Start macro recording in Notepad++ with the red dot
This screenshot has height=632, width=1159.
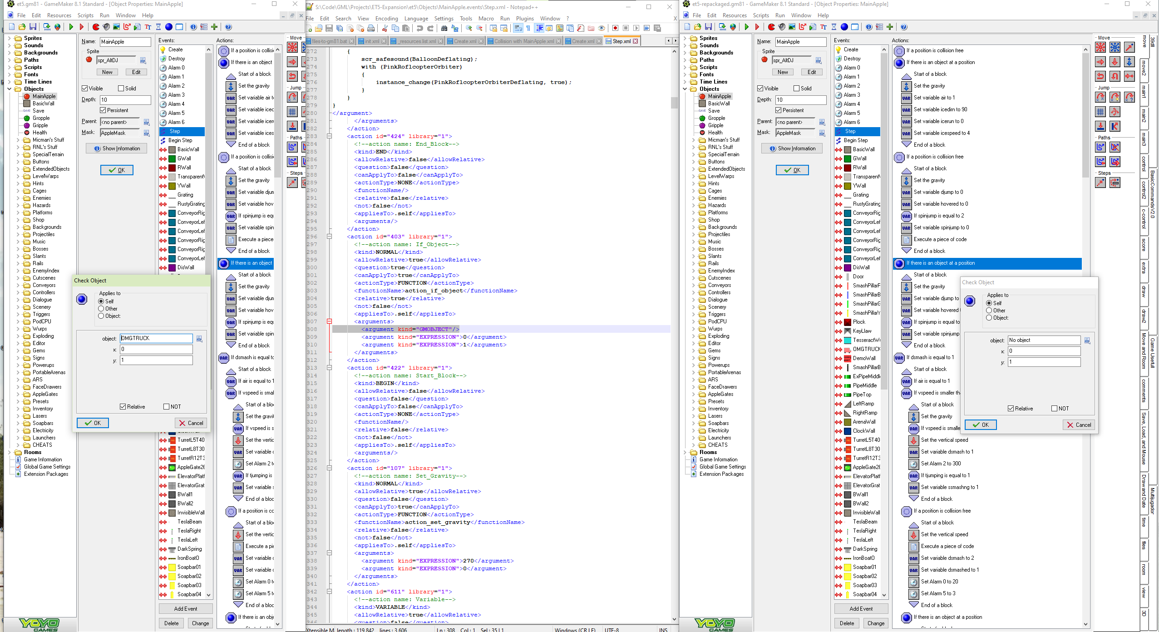pos(615,28)
